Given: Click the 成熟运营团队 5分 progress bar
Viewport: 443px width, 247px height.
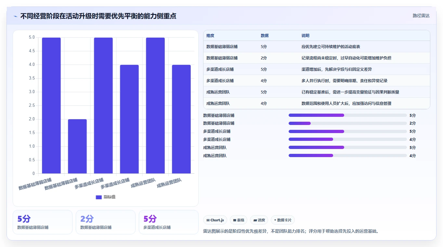Looking at the screenshot, I should click(x=348, y=147).
